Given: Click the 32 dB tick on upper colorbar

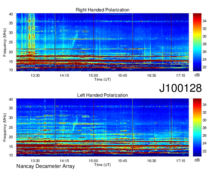Looking at the screenshot, I should [204, 29].
